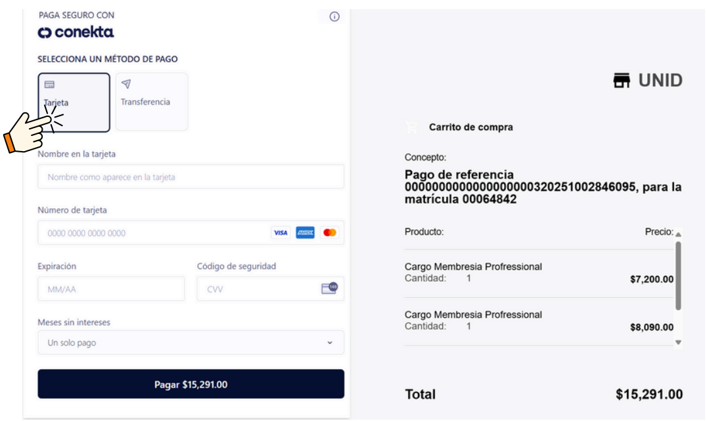Select Transferencia payment method
Image resolution: width=707 pixels, height=421 pixels.
tap(152, 102)
